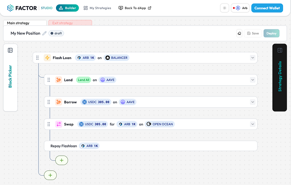The image size is (291, 185).
Task: Click the My New Position title
Action: coord(25,33)
